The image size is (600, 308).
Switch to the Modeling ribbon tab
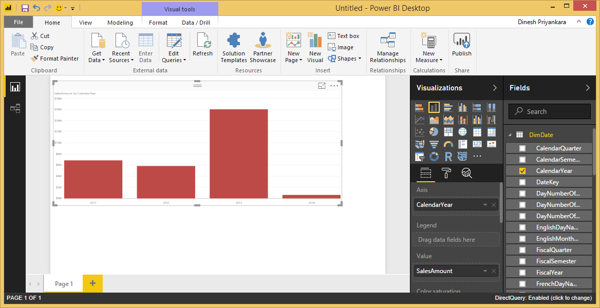(x=120, y=22)
